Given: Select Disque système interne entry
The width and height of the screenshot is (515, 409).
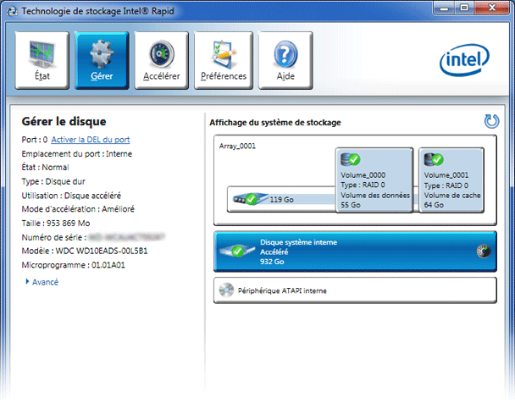Looking at the screenshot, I should [x=355, y=251].
